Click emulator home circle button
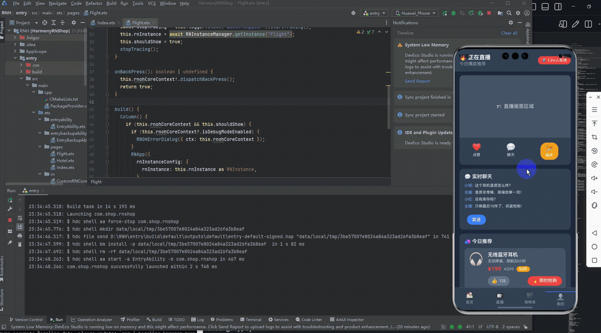601x333 pixels. [x=595, y=247]
